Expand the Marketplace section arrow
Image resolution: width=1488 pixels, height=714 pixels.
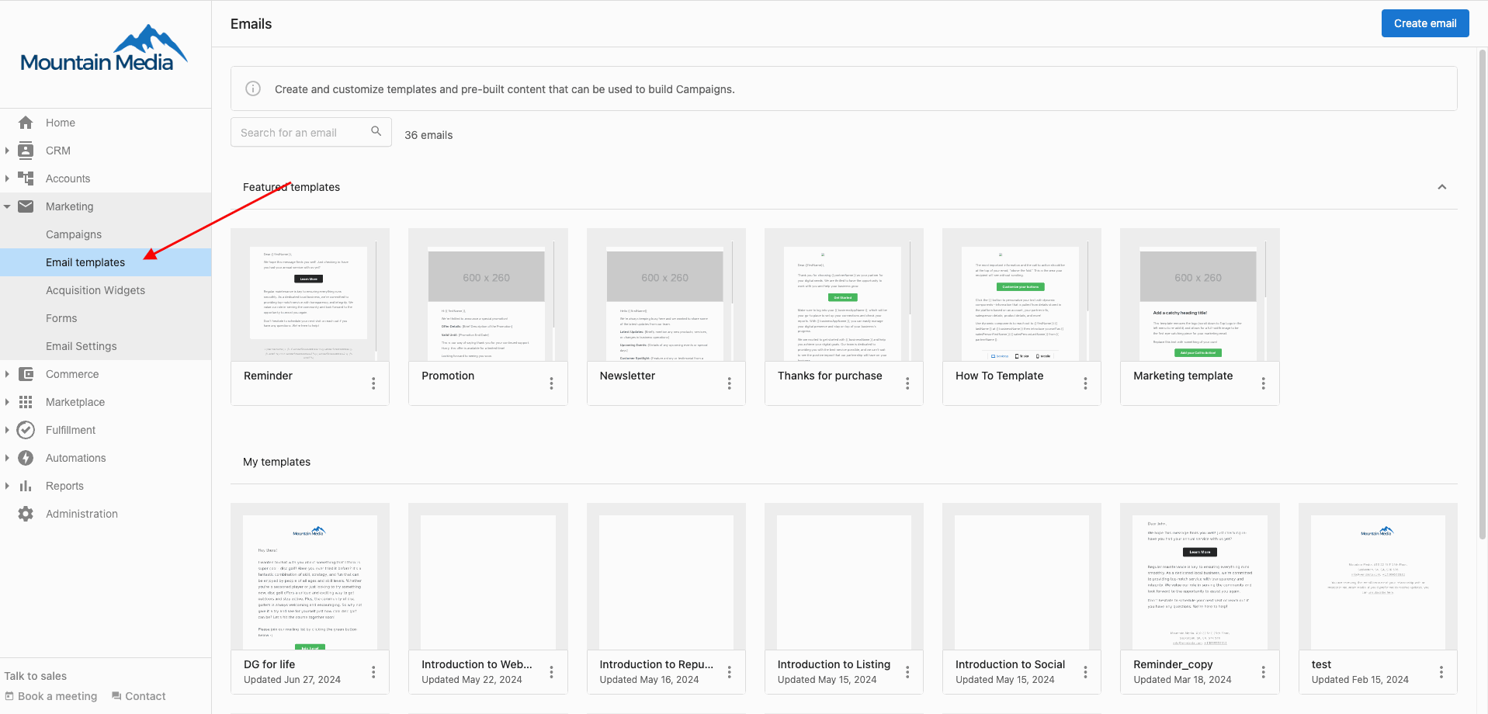point(7,402)
